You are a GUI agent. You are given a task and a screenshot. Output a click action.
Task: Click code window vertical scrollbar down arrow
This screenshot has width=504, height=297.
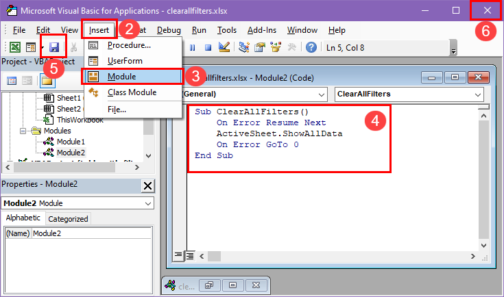pos(483,246)
